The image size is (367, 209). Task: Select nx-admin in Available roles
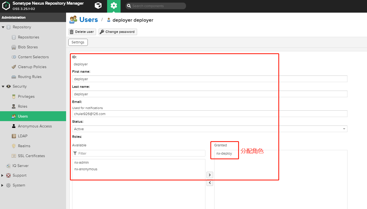pyautogui.click(x=81, y=163)
